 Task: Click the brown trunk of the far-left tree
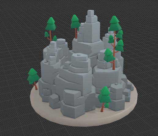36,86
